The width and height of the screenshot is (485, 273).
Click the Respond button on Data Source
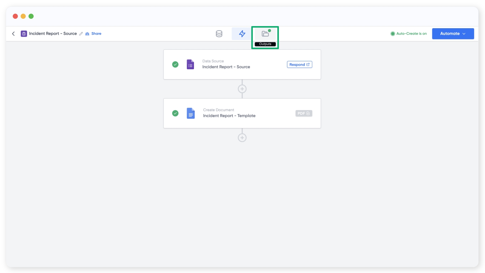coord(299,65)
